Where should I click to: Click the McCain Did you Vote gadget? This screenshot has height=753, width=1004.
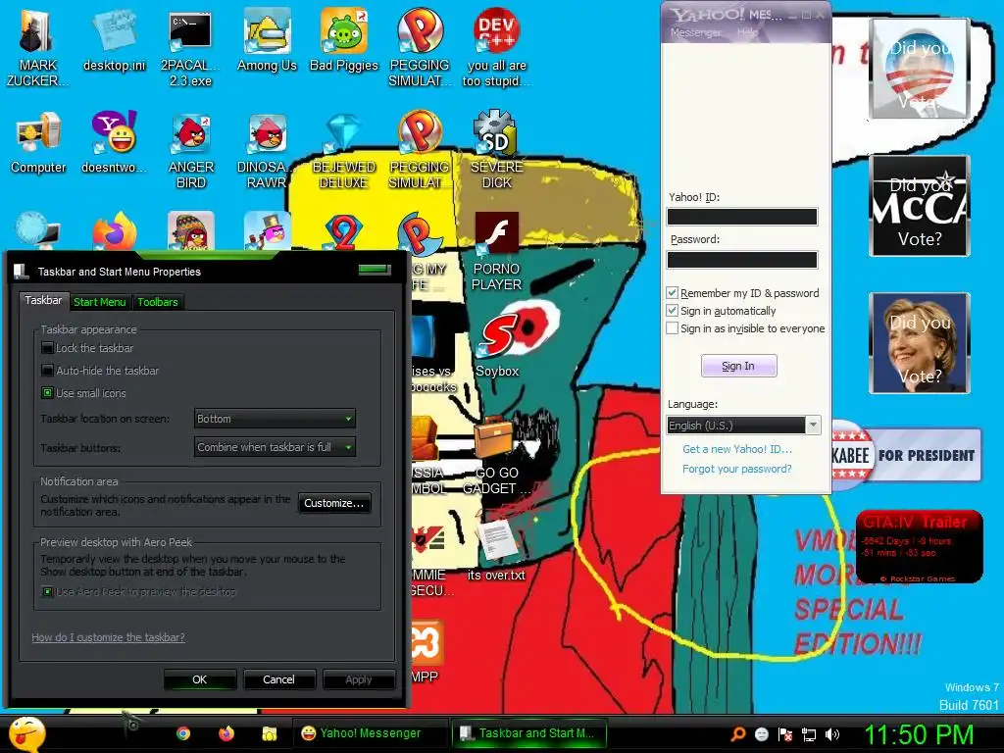click(920, 206)
